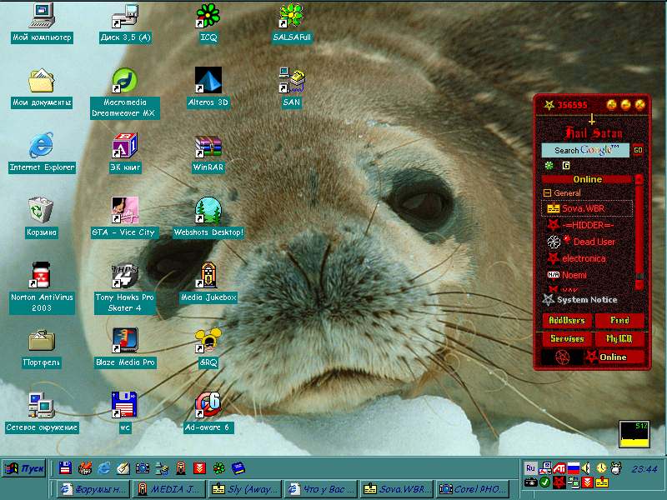Click the Search Google input field
Viewport: 667px width, 500px height.
tap(585, 150)
